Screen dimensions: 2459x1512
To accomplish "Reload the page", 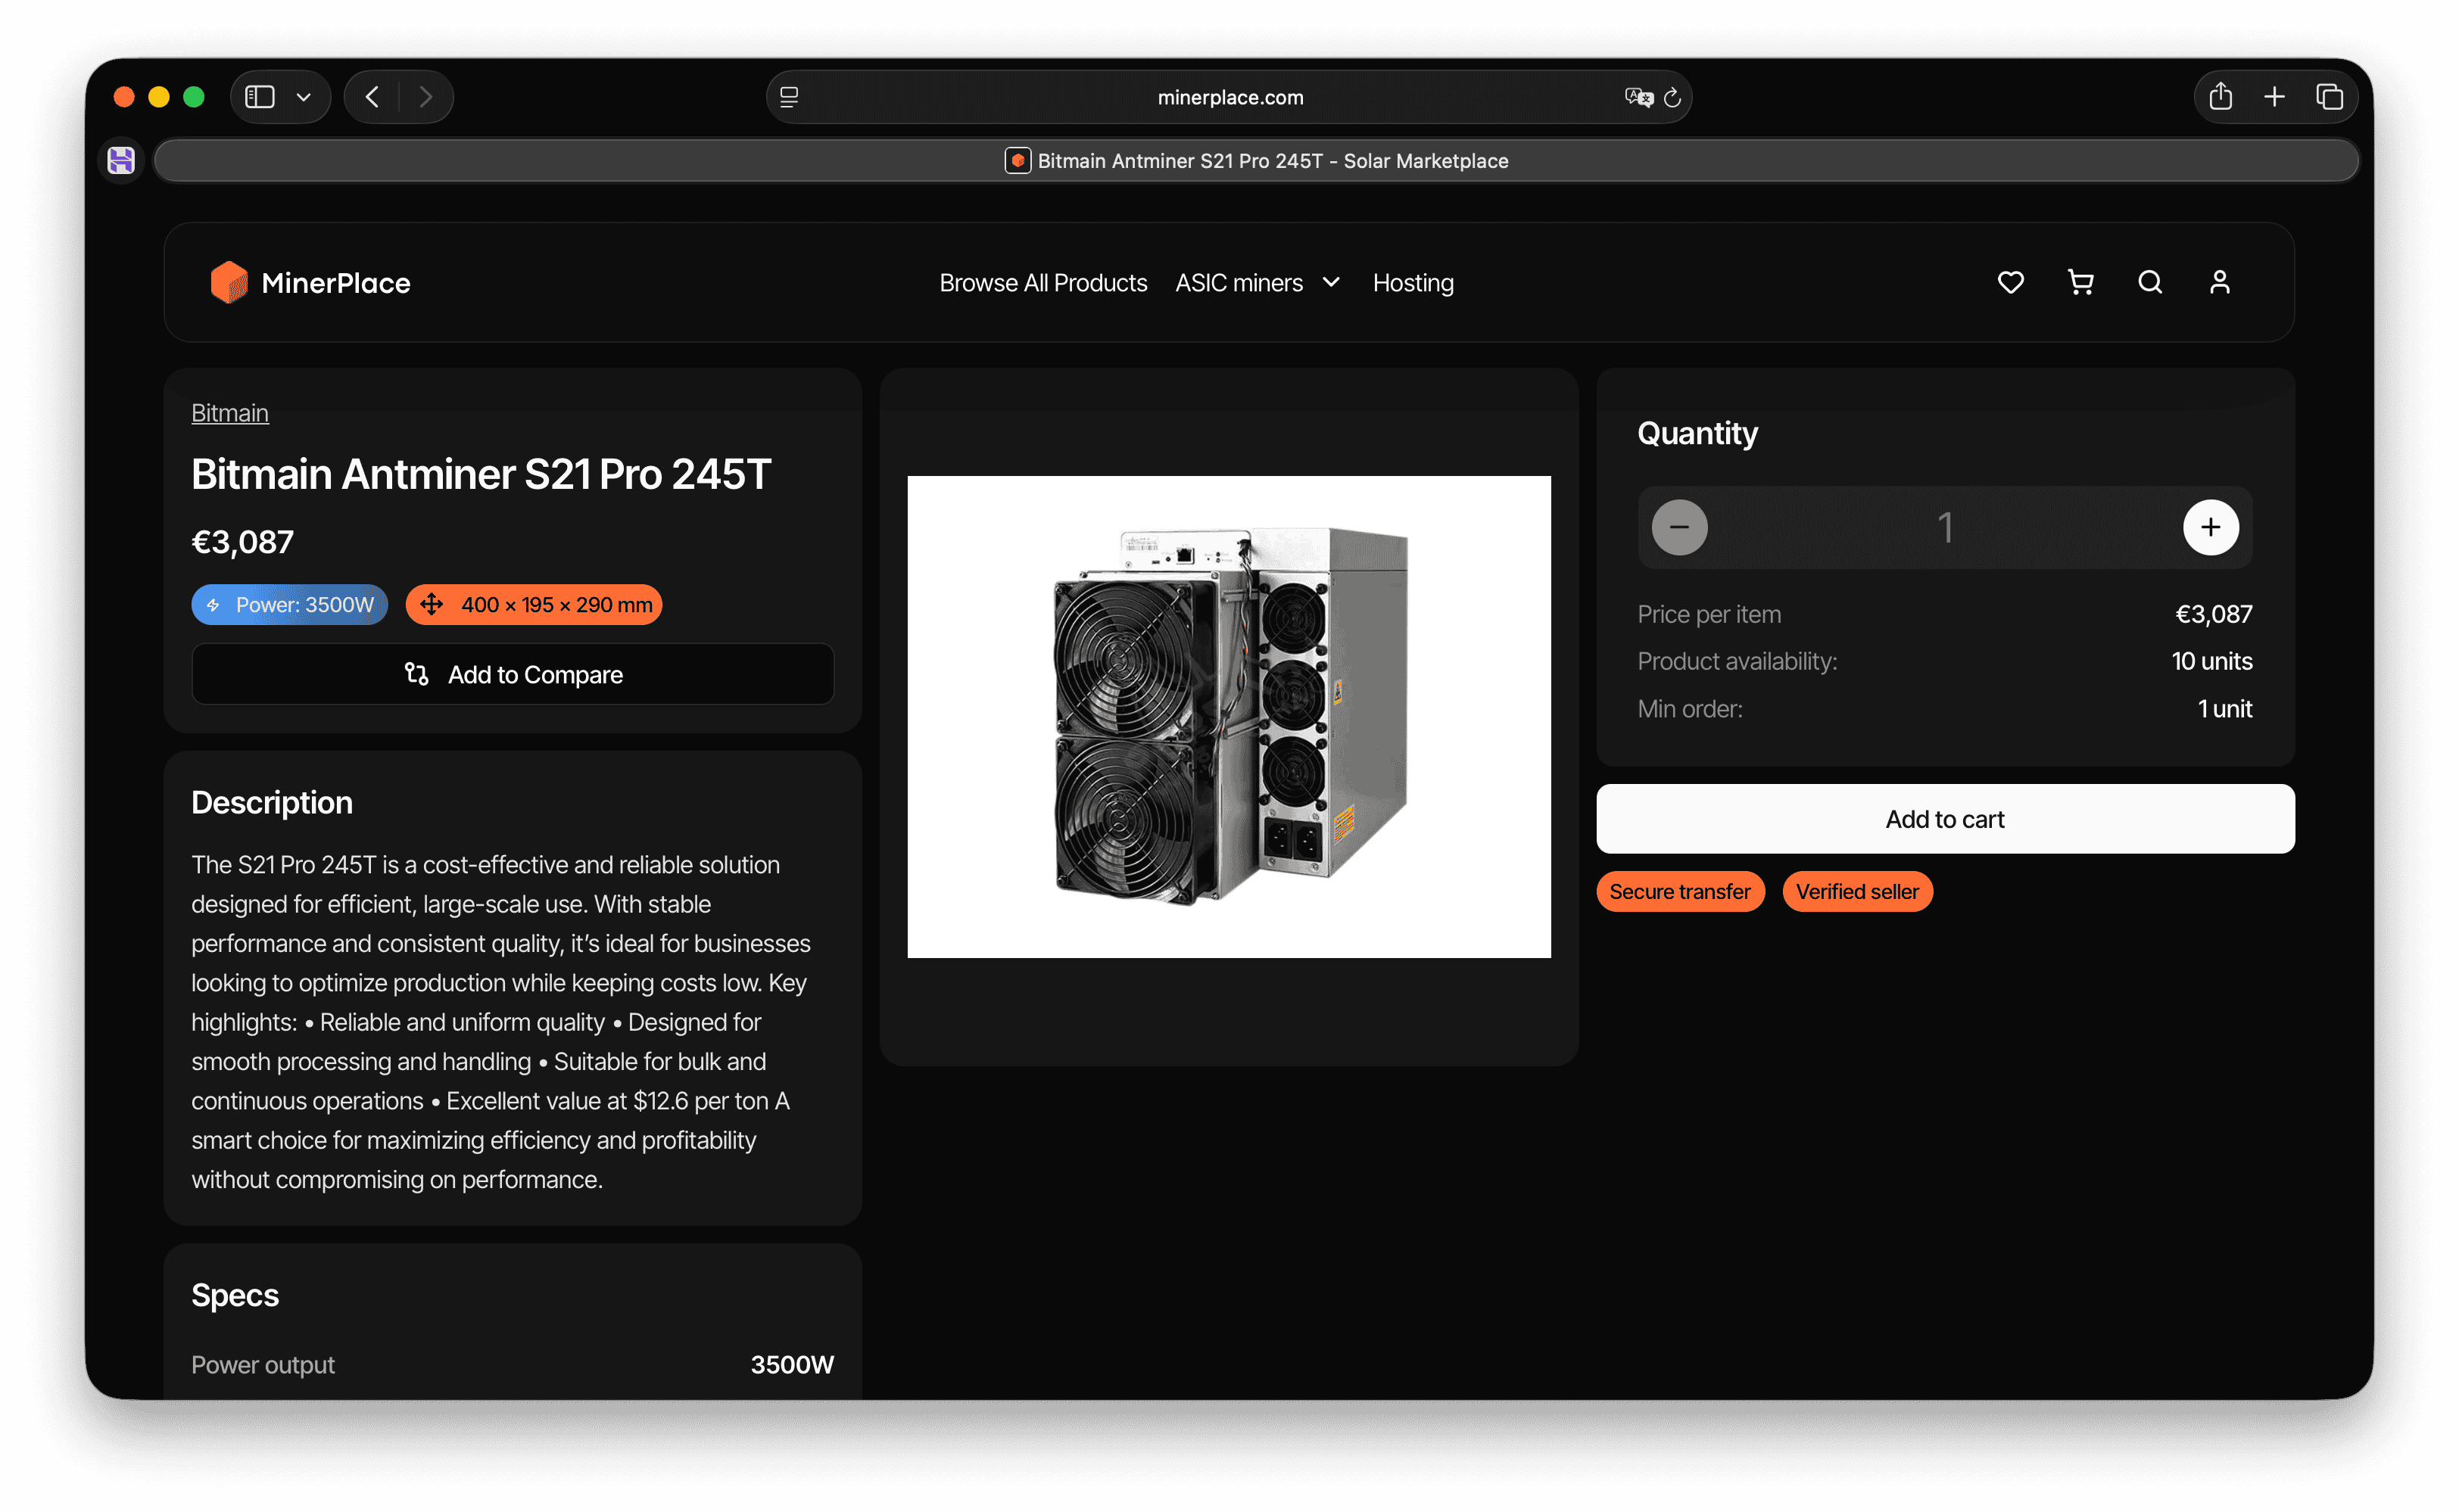I will [1672, 97].
